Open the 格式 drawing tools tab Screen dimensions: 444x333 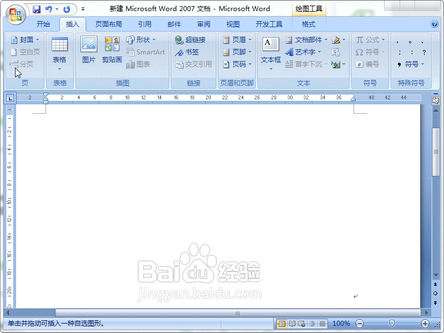[309, 24]
